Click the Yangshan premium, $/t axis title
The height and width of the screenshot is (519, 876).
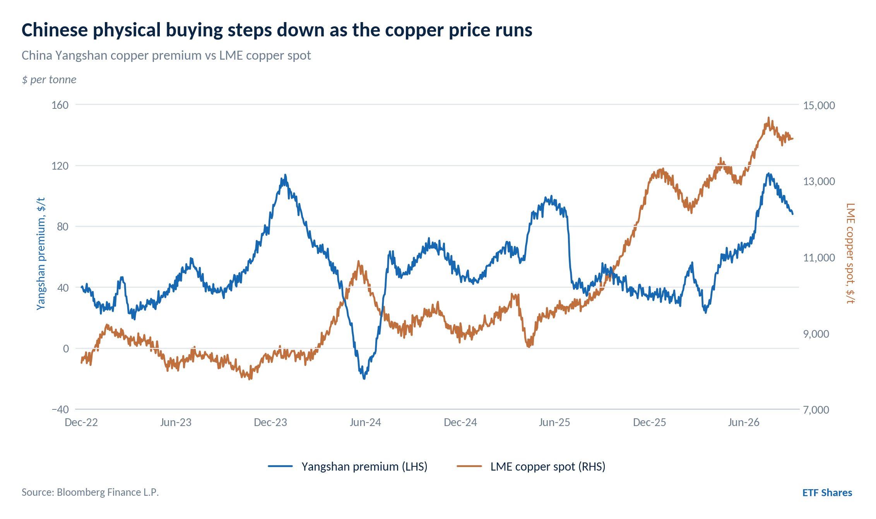coord(41,254)
